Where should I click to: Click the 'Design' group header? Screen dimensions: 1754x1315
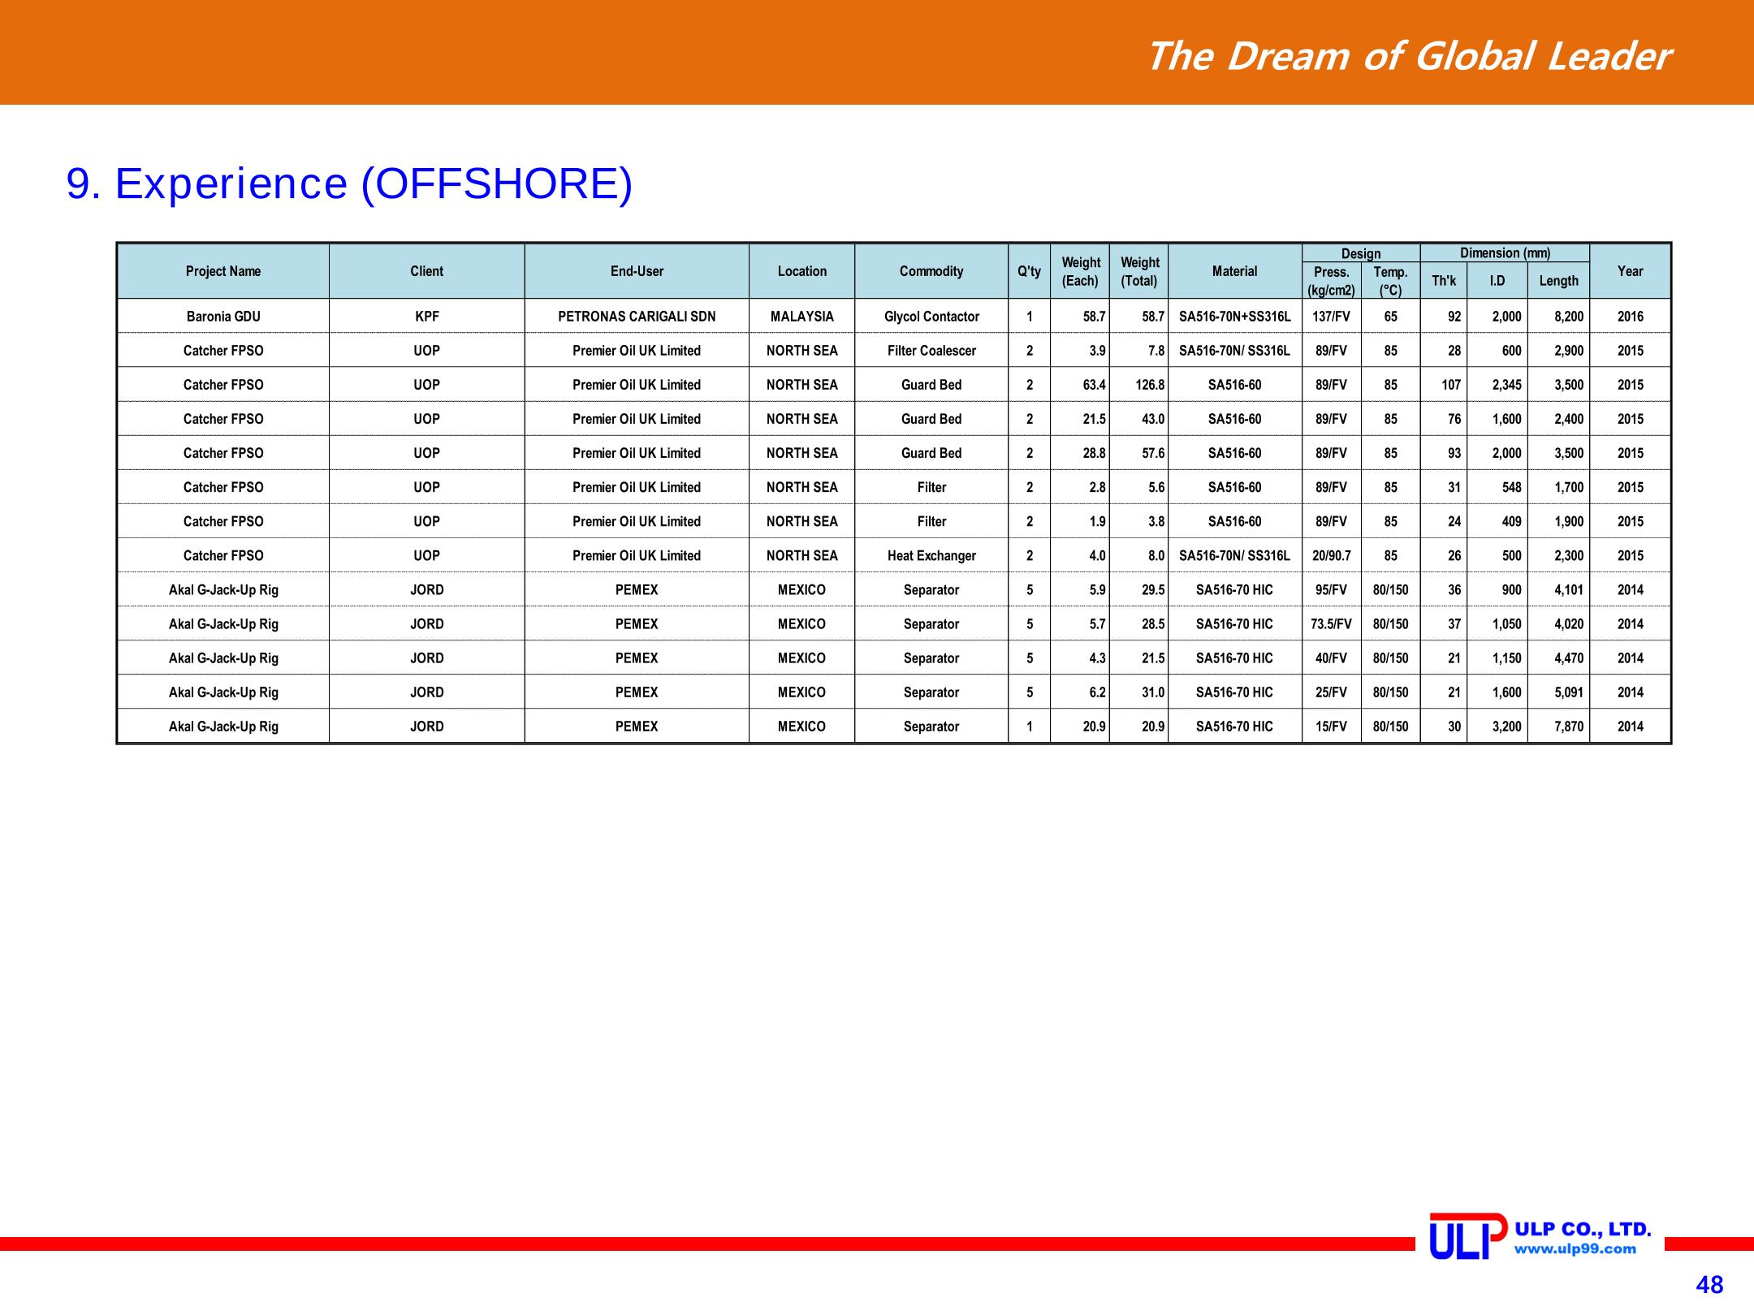1361,253
